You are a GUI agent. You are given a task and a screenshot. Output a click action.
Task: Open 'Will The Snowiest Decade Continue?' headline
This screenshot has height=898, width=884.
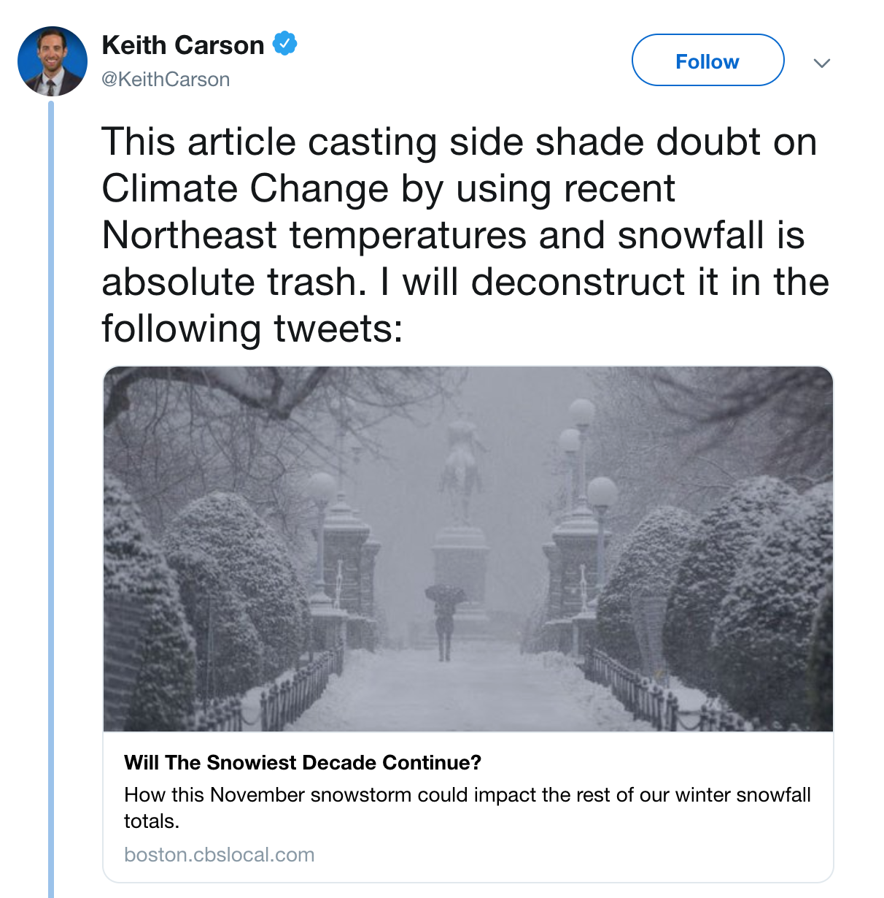[303, 762]
